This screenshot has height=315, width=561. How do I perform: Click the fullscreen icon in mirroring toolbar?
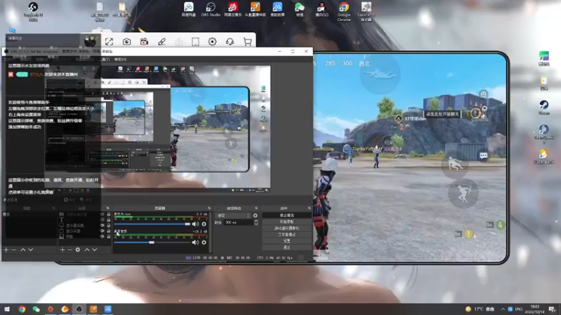coord(109,42)
